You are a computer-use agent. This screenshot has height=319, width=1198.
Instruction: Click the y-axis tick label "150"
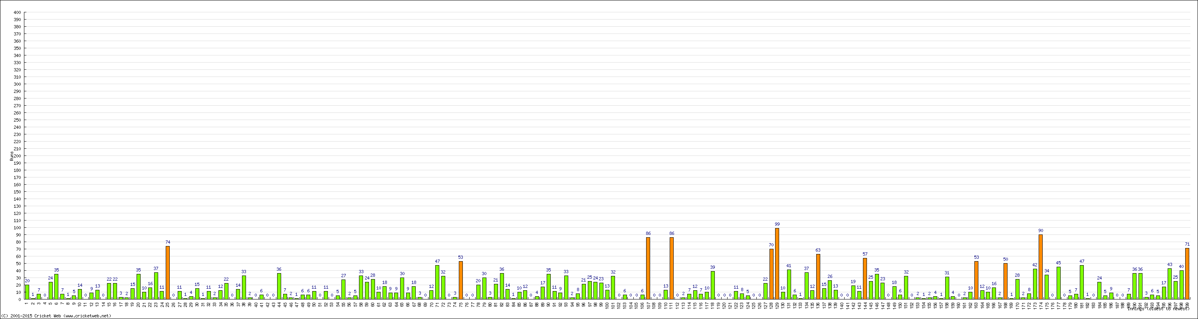17,192
